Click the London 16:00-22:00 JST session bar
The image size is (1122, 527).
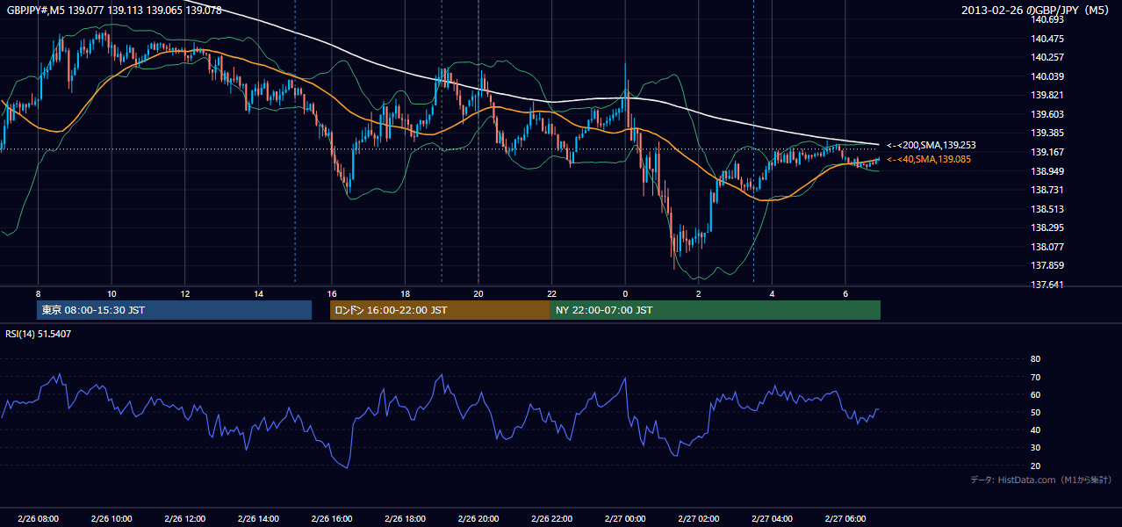tap(440, 310)
